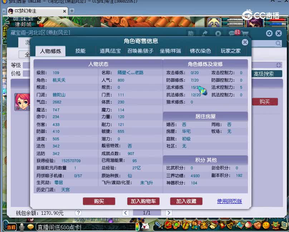
Task: Click the two figures icon in the bottom toolbar
Action: point(195,225)
